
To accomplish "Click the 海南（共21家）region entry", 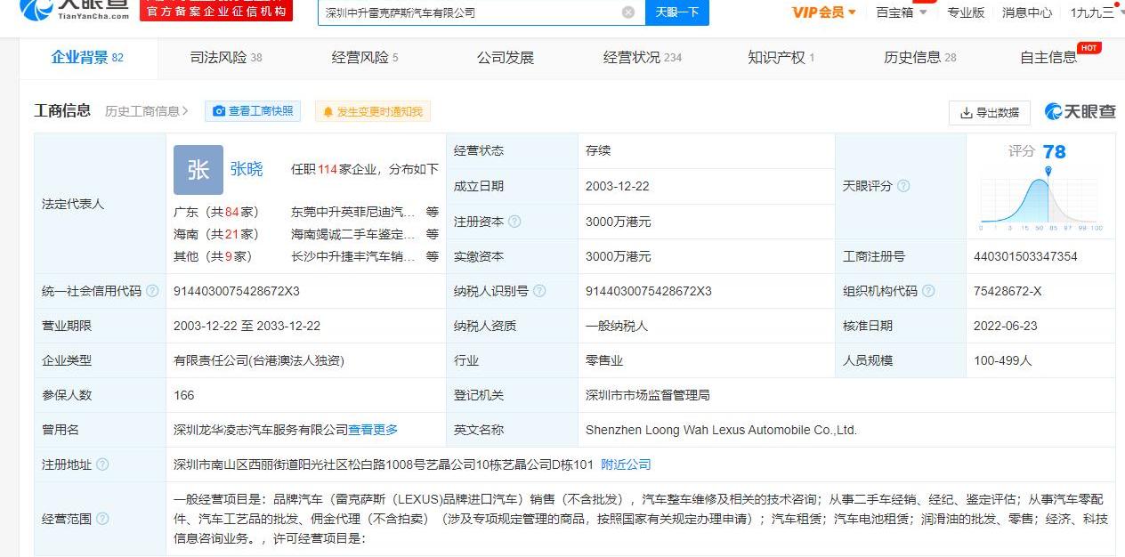I will 216,235.
